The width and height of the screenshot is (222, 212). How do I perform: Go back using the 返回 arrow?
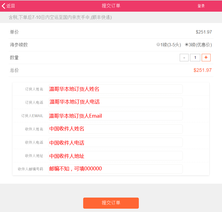[x=8, y=6]
